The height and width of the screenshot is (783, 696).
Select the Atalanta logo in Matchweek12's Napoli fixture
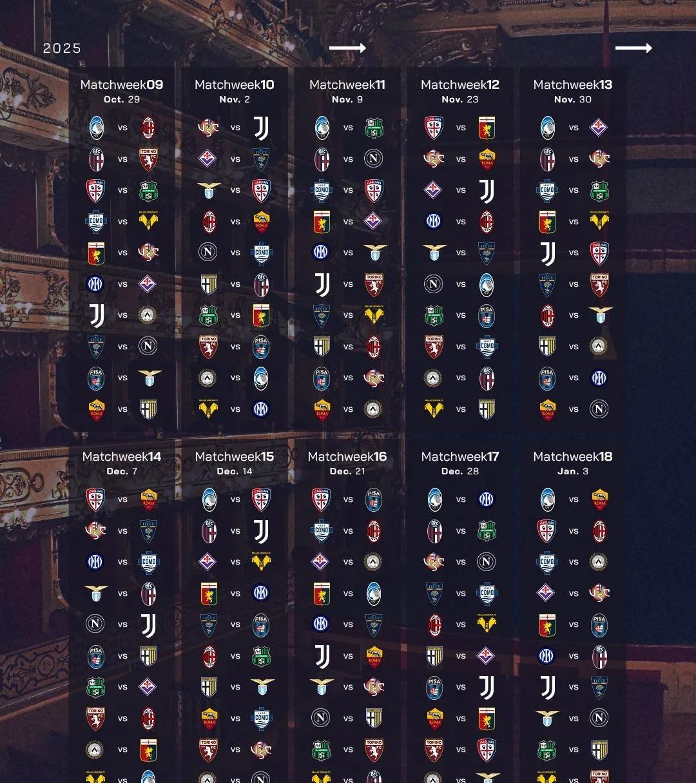click(487, 284)
